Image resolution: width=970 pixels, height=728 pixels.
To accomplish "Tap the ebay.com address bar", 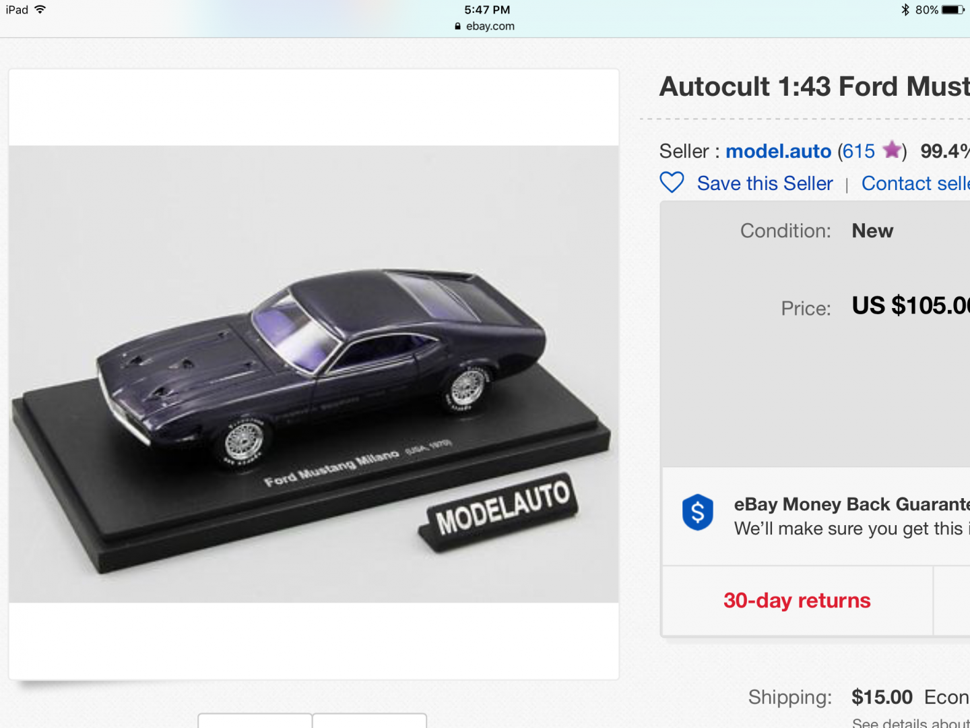I will (485, 26).
